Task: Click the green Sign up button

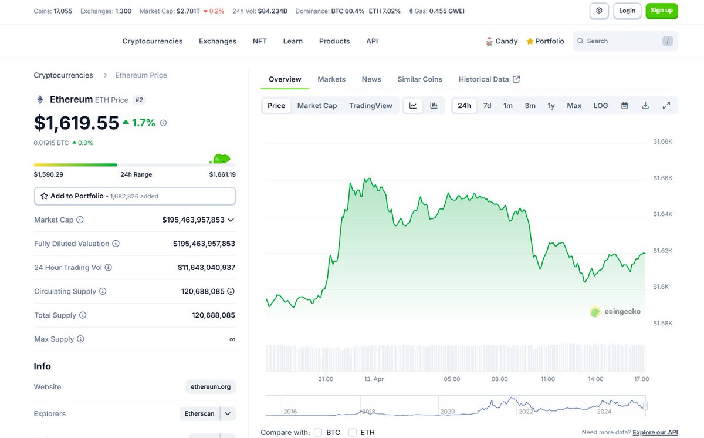Action: (661, 11)
